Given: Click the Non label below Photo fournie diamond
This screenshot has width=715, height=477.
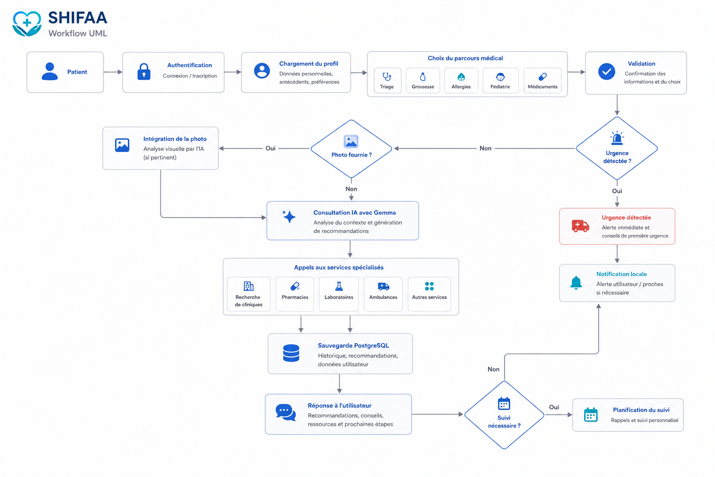Looking at the screenshot, I should coord(351,189).
